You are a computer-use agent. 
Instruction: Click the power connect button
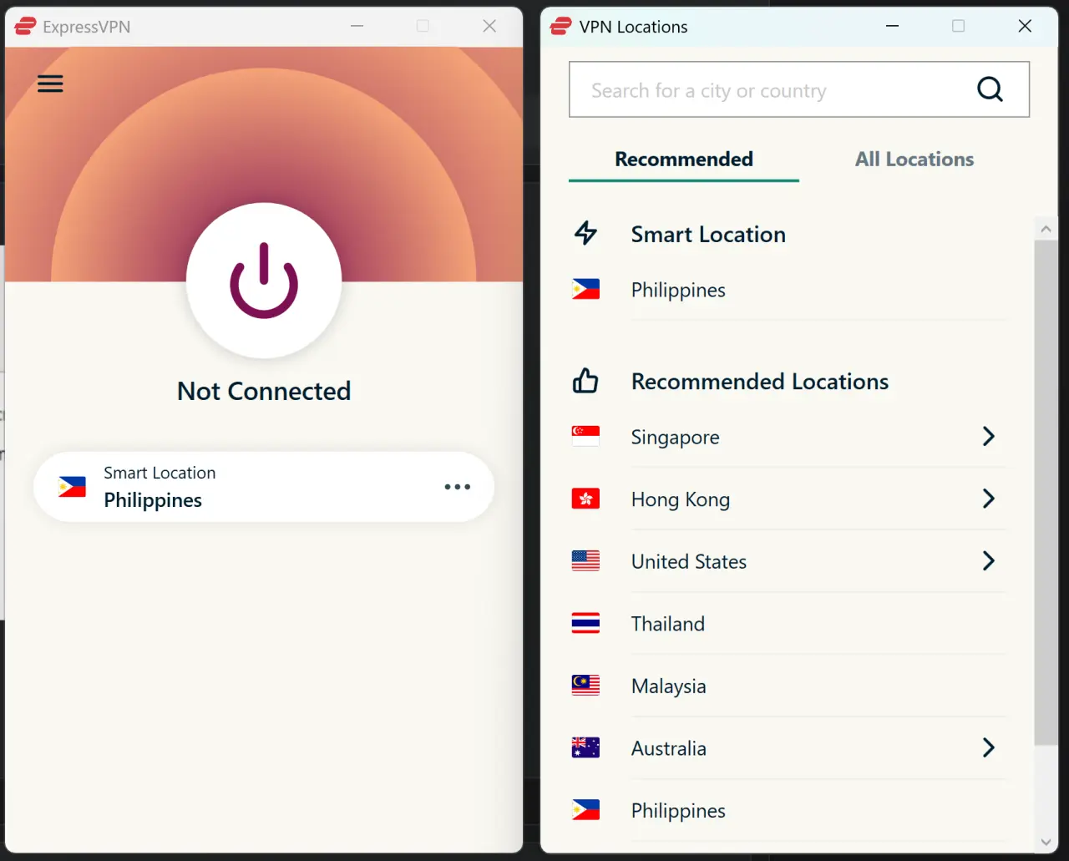[264, 281]
